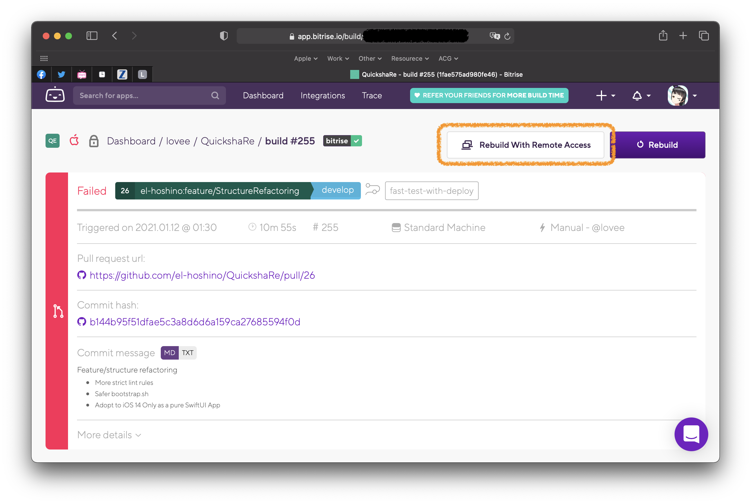The width and height of the screenshot is (751, 504).
Task: Click the search magnifier icon
Action: pyautogui.click(x=215, y=96)
